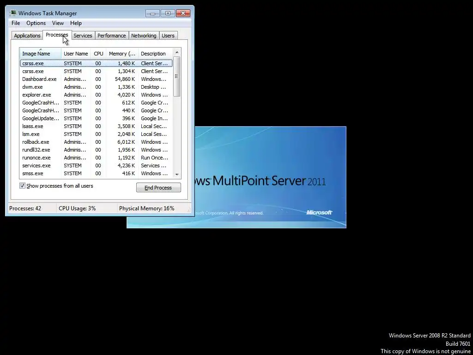
Task: Select the csrss.exe row with 1,304 K
Action: 96,71
